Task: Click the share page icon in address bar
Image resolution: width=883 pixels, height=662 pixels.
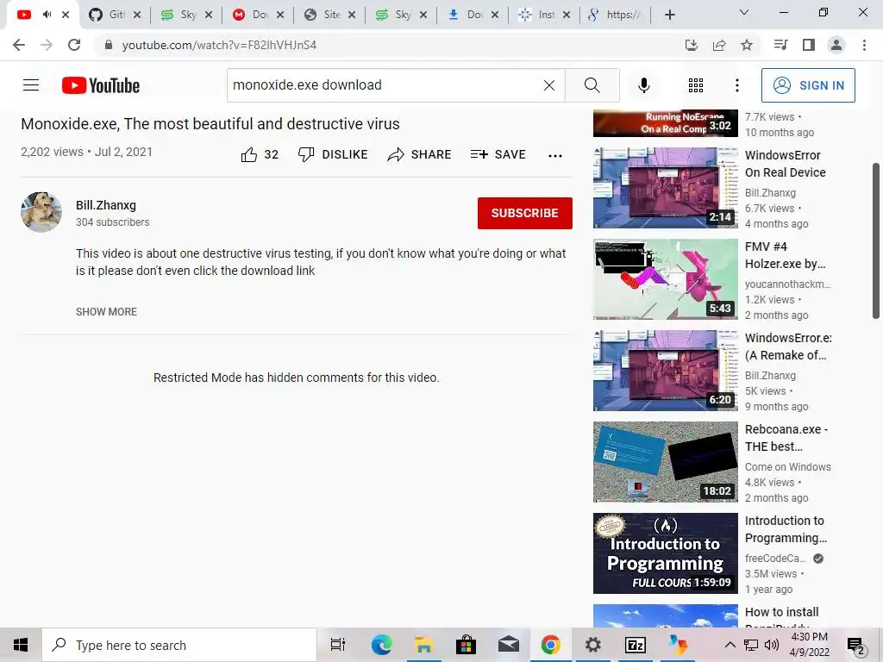Action: pyautogui.click(x=719, y=45)
